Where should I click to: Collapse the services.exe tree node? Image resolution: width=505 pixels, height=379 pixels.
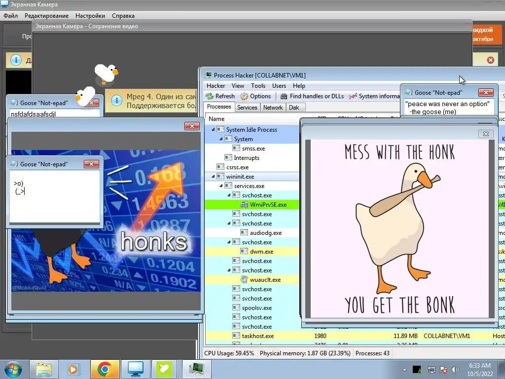click(x=221, y=186)
